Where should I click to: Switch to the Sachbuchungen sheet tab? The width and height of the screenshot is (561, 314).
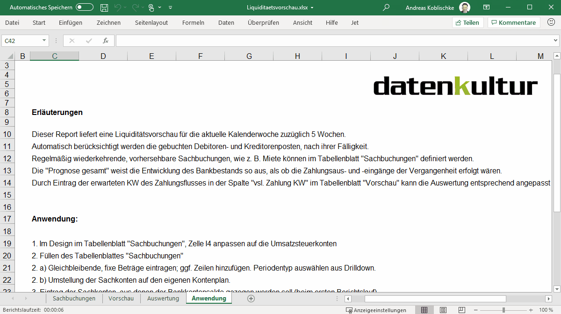pyautogui.click(x=74, y=299)
